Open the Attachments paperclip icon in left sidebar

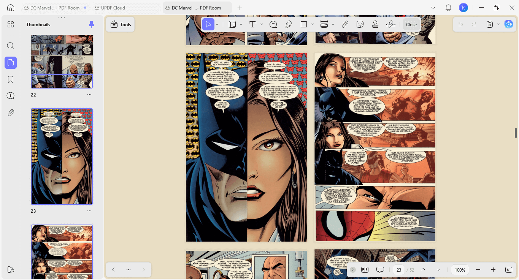[11, 112]
